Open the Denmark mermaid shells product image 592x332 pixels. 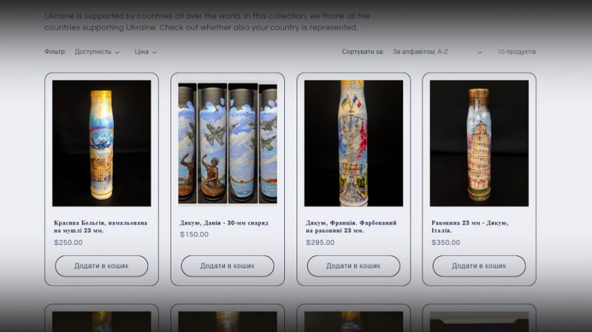point(228,143)
